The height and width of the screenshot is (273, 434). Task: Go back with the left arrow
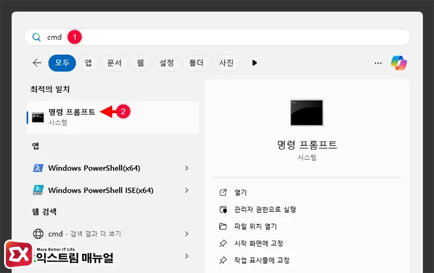pos(37,63)
